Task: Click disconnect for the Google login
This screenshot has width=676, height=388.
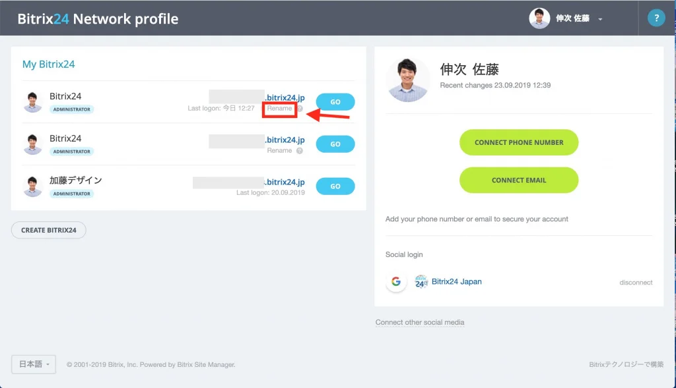Action: point(636,283)
